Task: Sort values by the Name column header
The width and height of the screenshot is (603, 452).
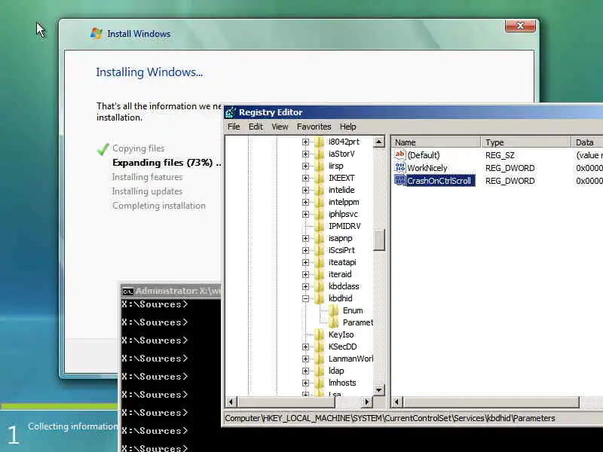Action: tap(436, 142)
